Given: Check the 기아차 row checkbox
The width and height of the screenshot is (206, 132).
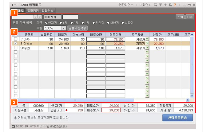Looking at the screenshot, I should 16,39.
